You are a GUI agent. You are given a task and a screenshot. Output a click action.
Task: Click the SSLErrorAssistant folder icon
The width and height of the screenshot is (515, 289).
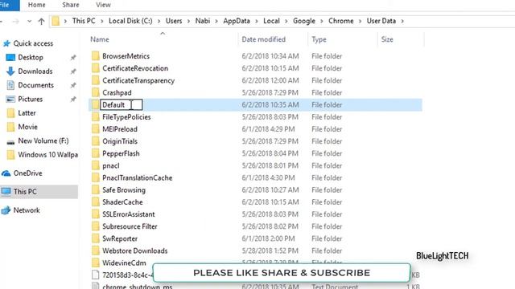point(95,214)
